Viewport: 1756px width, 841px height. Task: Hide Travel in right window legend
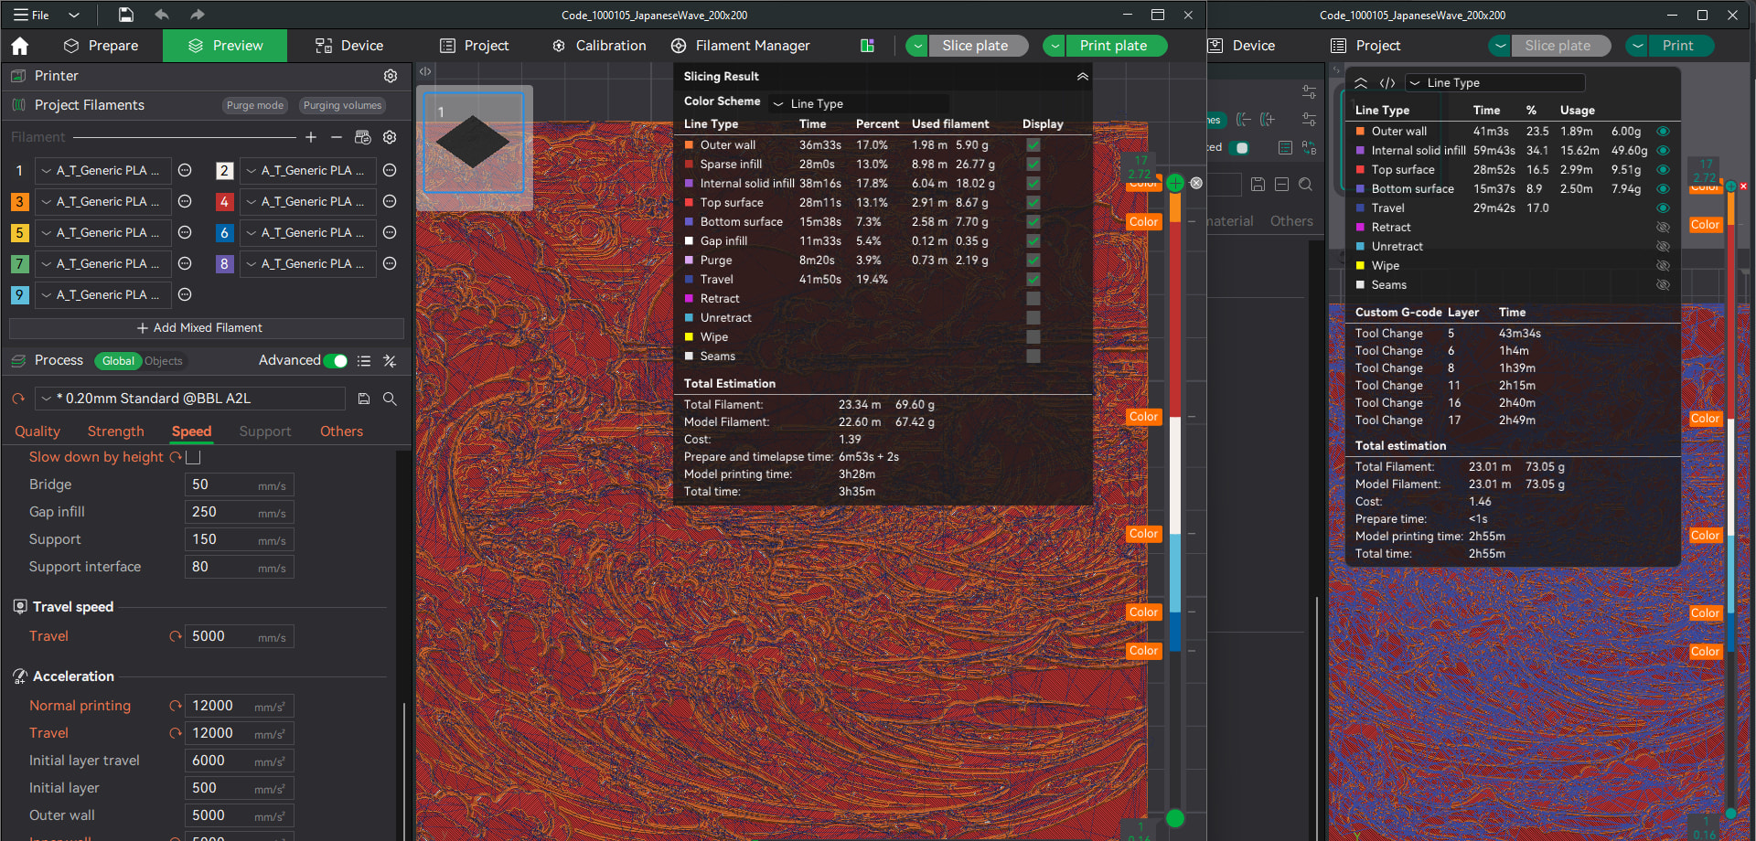coord(1664,208)
